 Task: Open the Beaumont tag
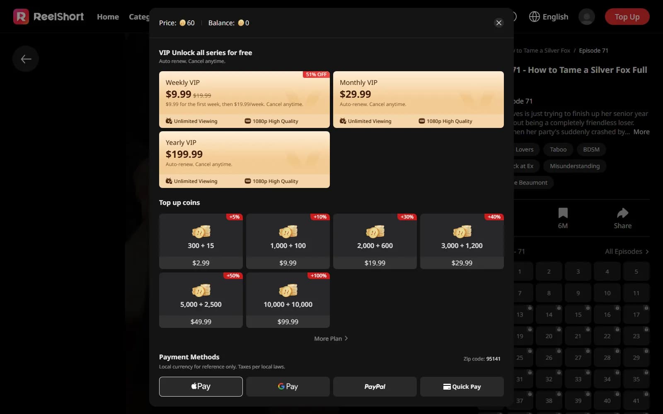pos(533,183)
